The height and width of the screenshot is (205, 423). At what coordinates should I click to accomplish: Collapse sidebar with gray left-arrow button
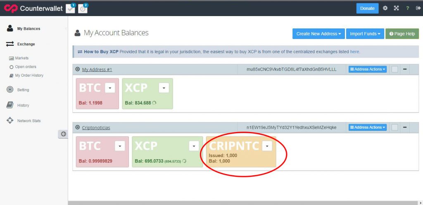coord(63,134)
